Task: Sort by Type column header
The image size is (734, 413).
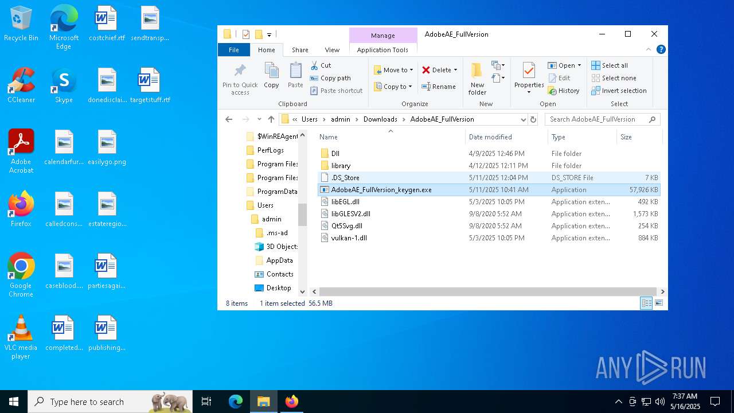Action: [x=582, y=137]
